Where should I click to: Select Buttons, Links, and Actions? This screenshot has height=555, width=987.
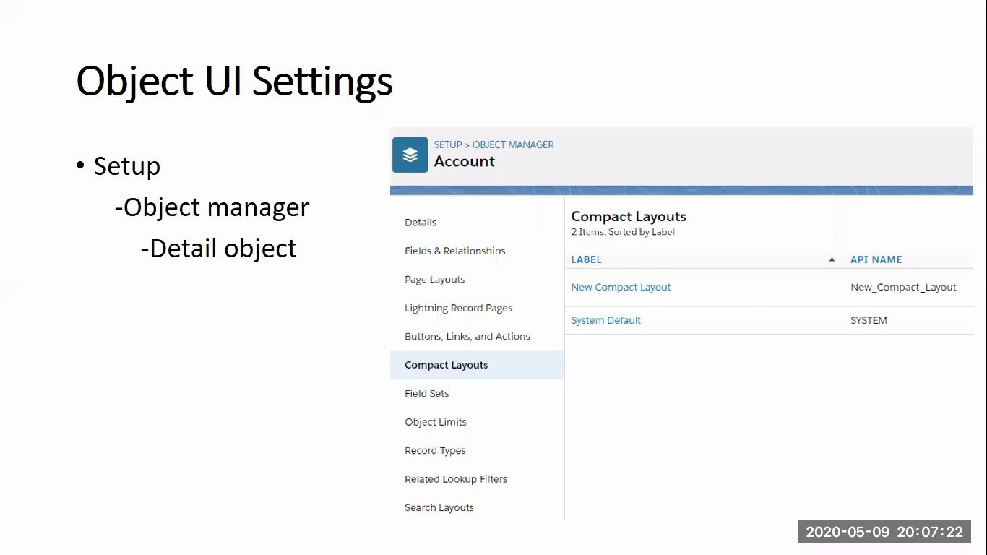[x=467, y=336]
